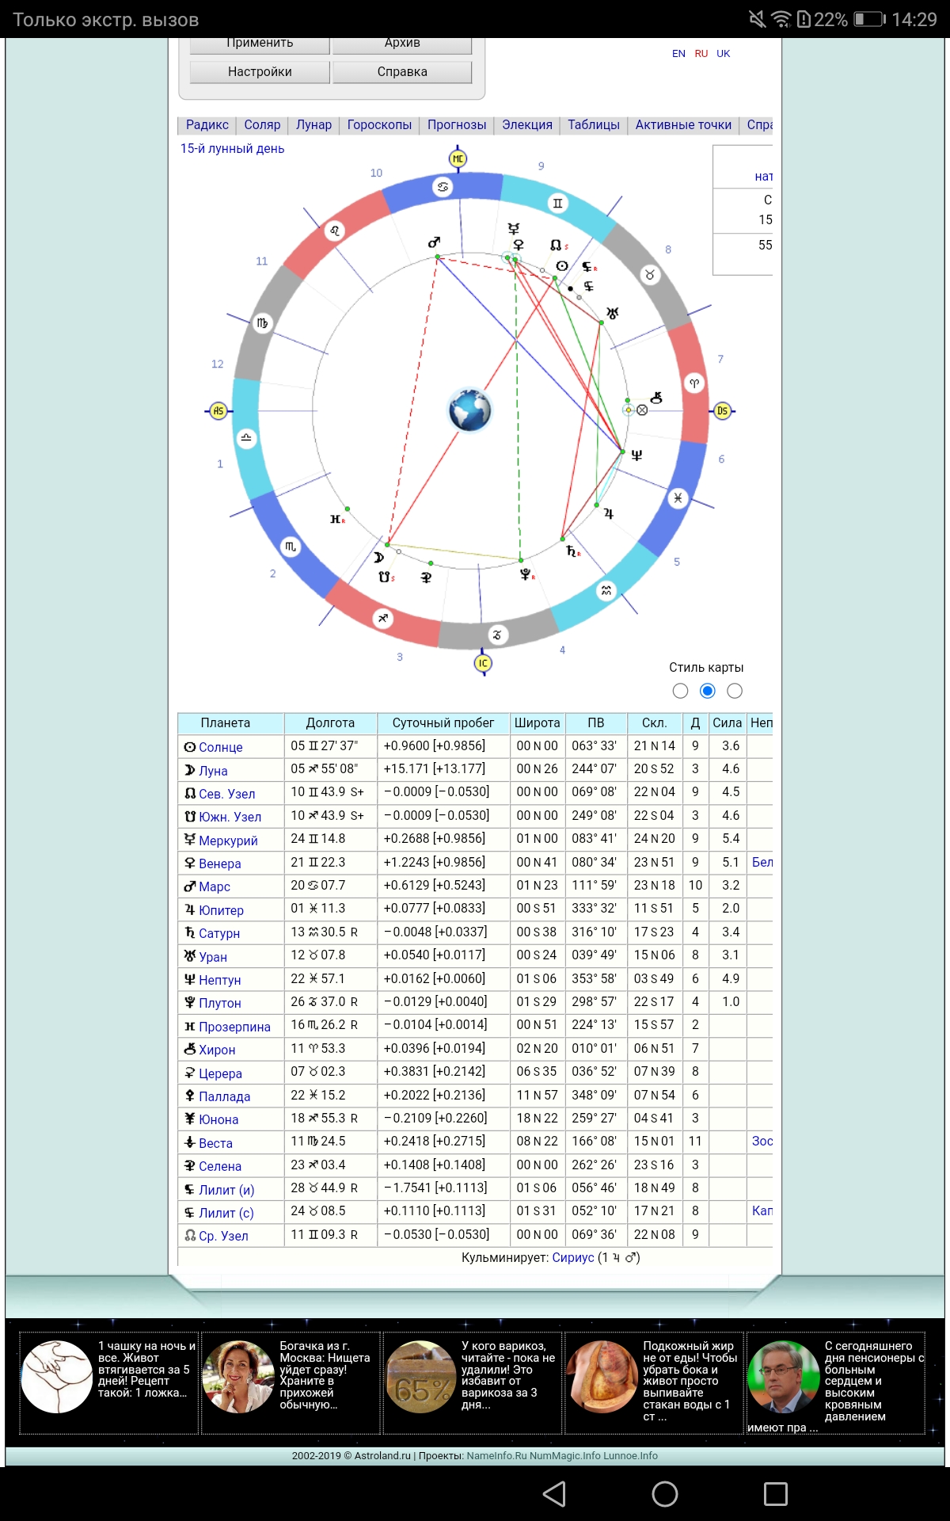This screenshot has height=1521, width=950.
Task: Click the Sagittarius zodiac sign symbol
Action: coord(382,618)
